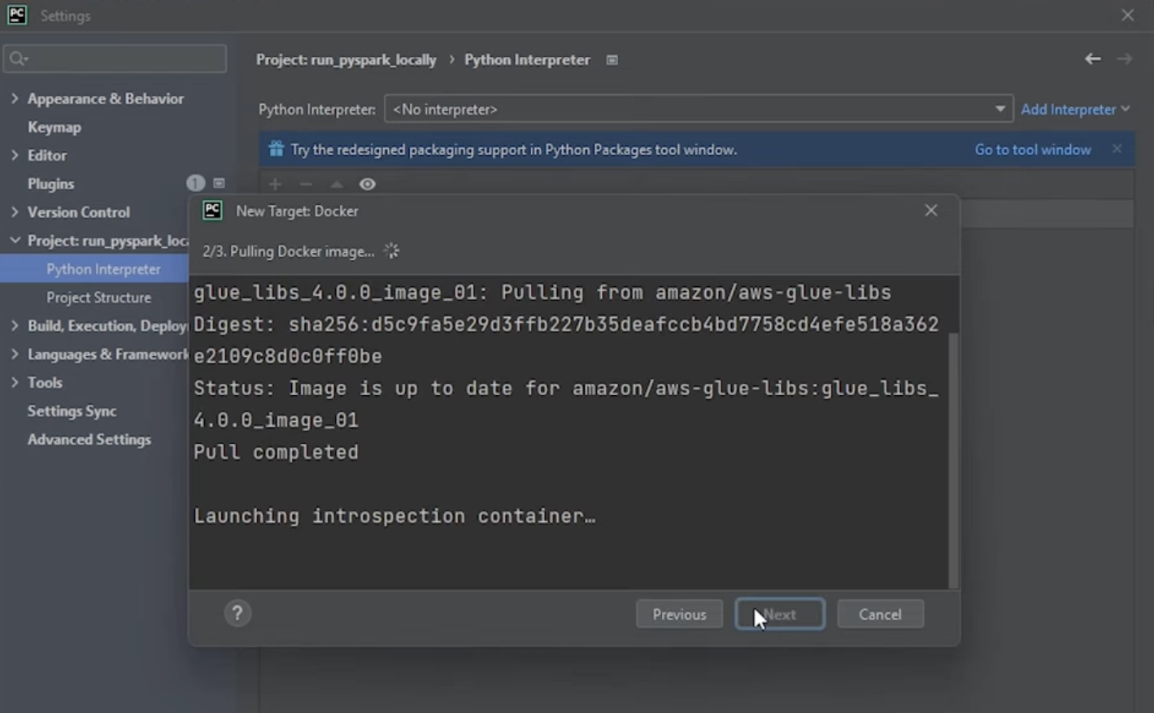Click the 'glue_libs_4.0.0_image_01: Pulling from' line
This screenshot has height=713, width=1154.
(x=542, y=293)
